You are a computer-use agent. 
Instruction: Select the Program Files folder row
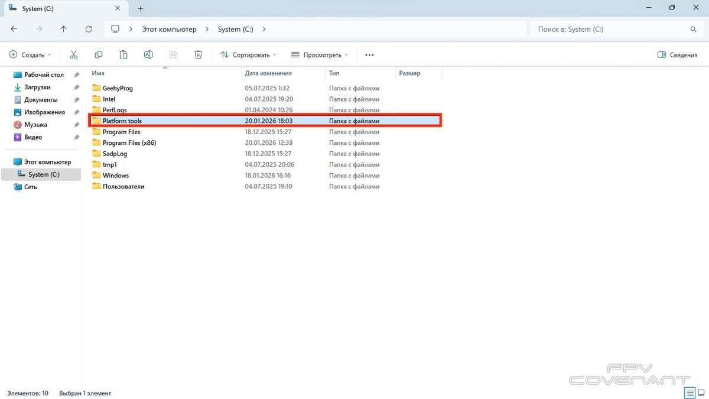pyautogui.click(x=265, y=132)
